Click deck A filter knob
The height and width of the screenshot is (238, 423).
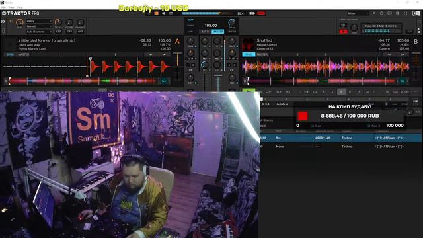pyautogui.click(x=190, y=53)
